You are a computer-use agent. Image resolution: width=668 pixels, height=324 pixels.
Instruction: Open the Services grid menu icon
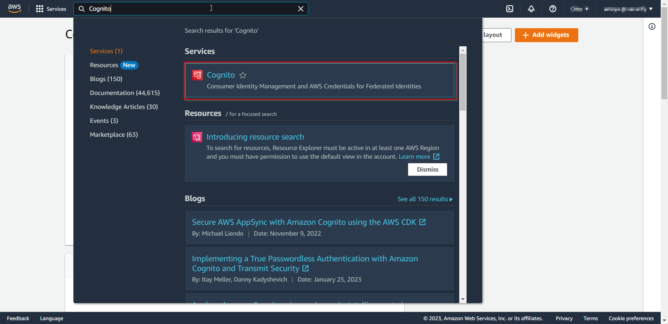(x=40, y=9)
